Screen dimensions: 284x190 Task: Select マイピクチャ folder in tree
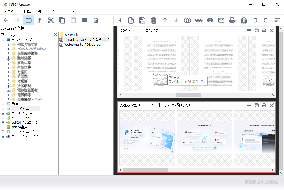pyautogui.click(x=22, y=113)
